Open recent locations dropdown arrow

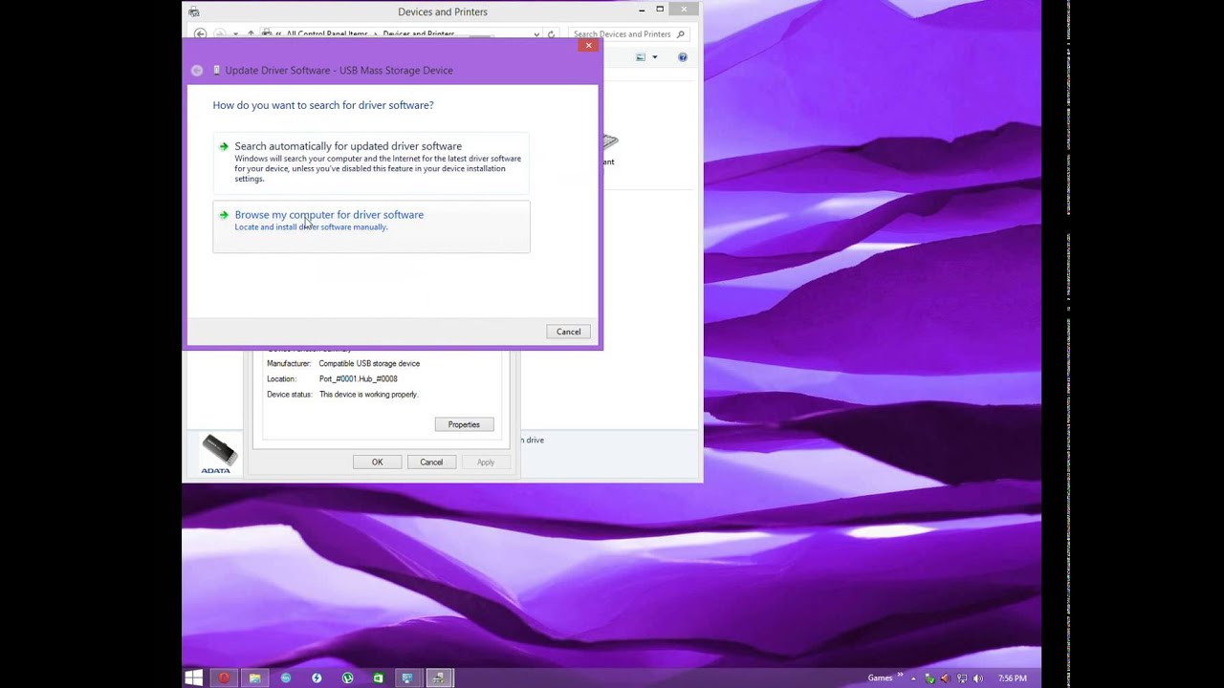(x=235, y=34)
